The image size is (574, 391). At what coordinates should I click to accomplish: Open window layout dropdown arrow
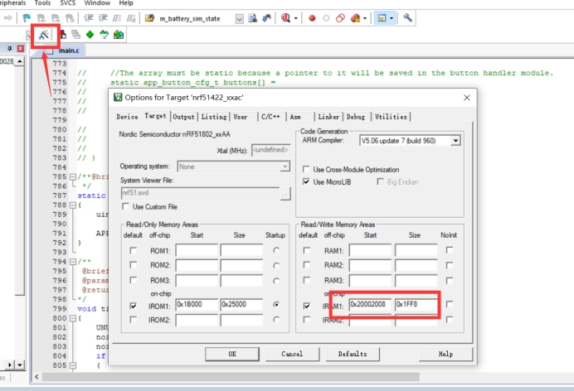tap(392, 18)
